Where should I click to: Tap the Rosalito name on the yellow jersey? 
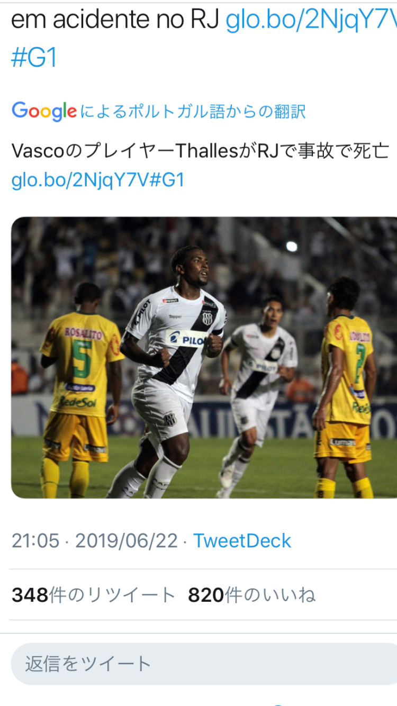pos(84,333)
